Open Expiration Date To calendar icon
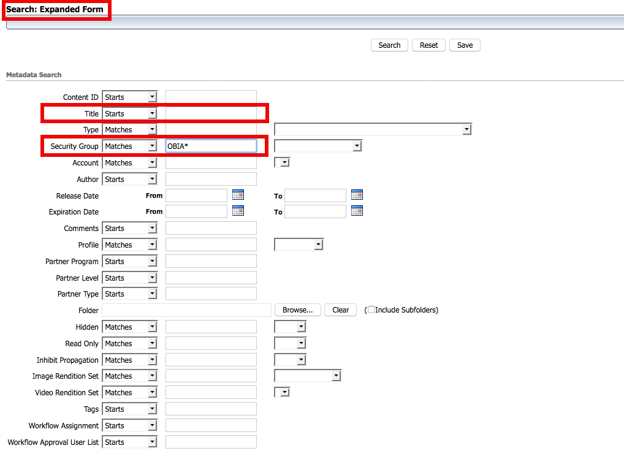624x459 pixels. tap(357, 211)
